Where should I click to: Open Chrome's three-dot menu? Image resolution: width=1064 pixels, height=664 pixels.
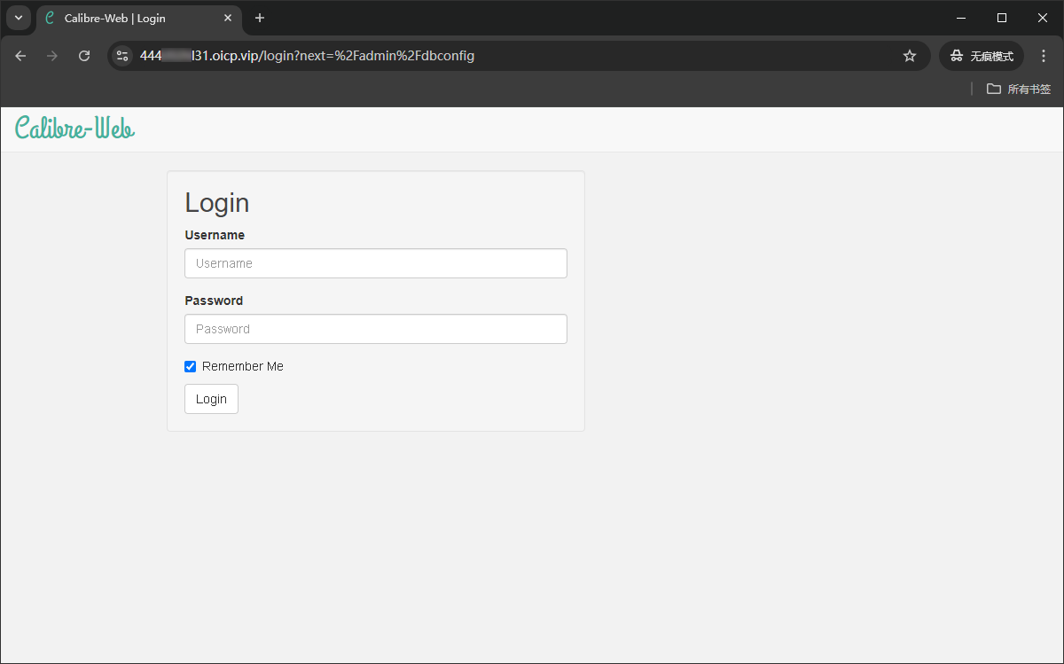pyautogui.click(x=1043, y=56)
